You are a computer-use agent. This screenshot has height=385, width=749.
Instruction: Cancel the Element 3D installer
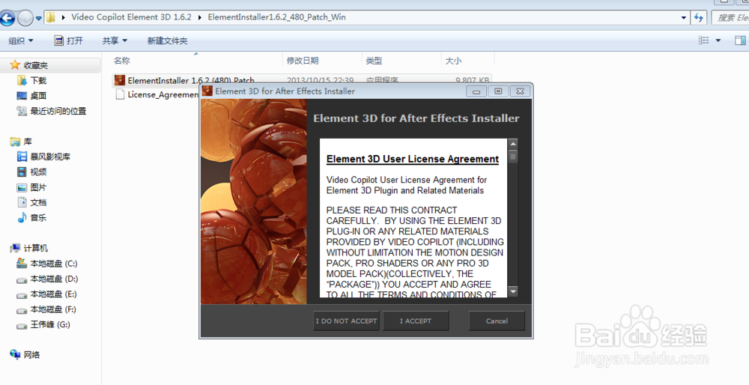coord(497,321)
